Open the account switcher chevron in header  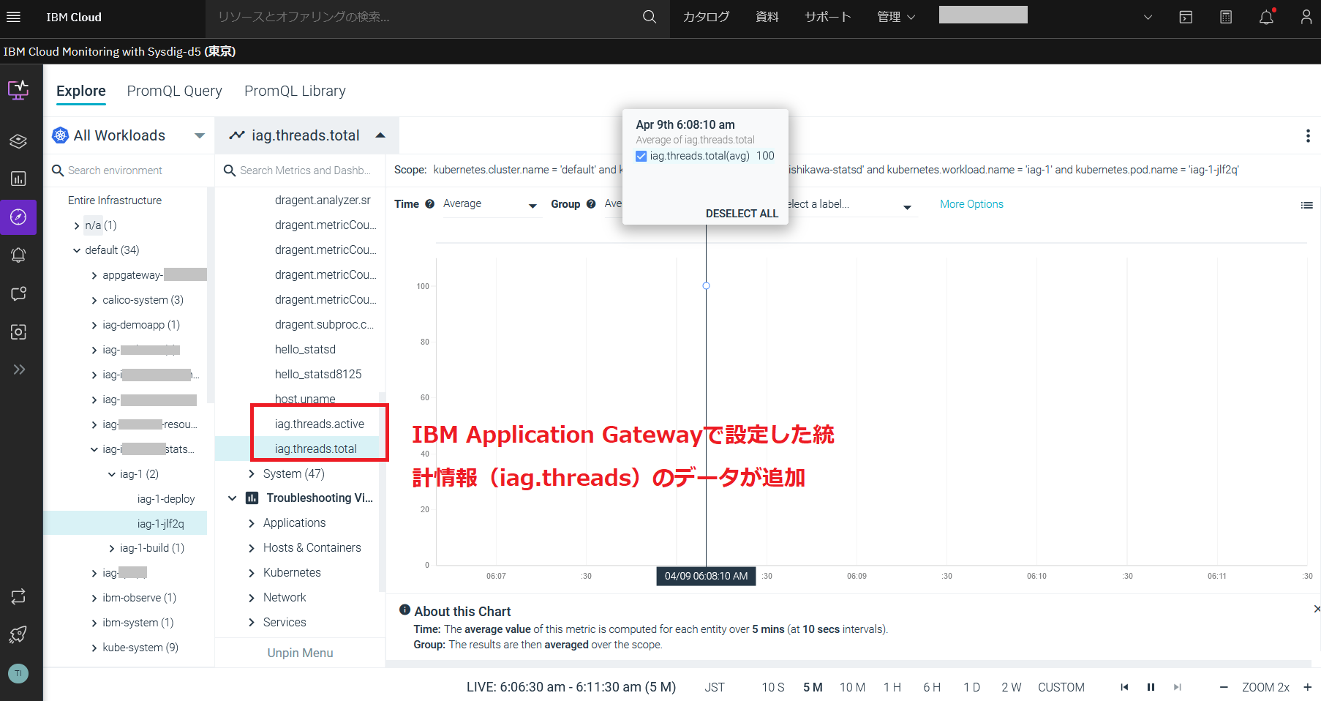(1148, 17)
